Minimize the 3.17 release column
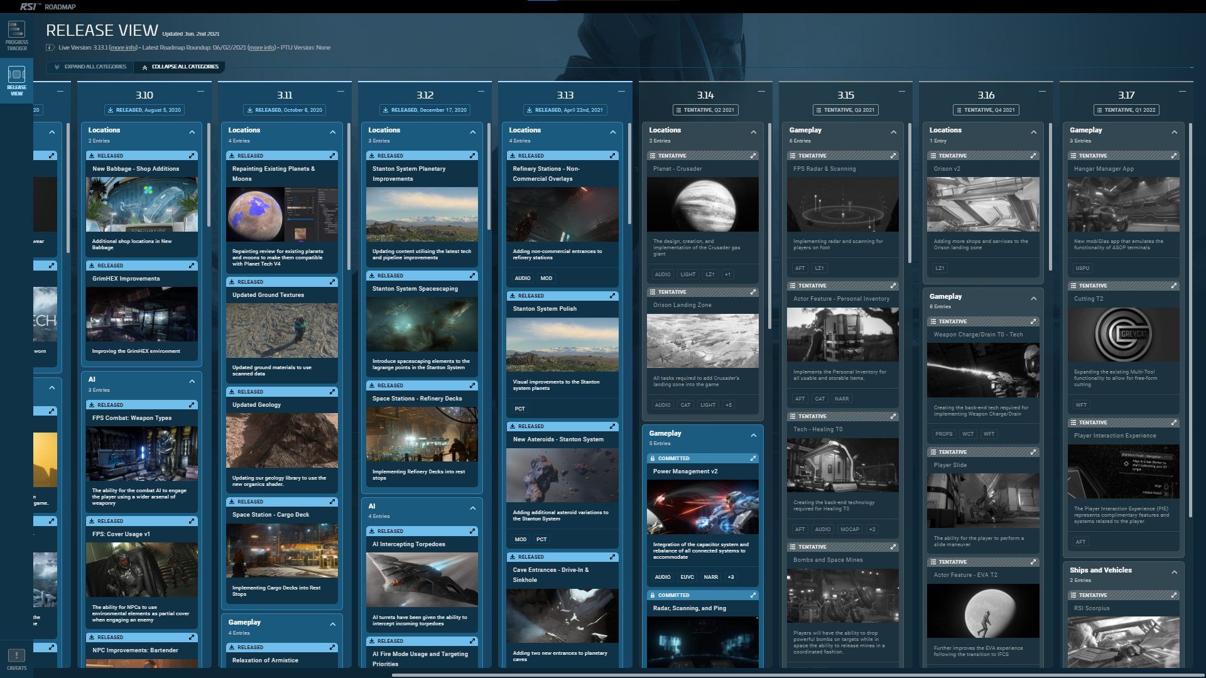This screenshot has width=1206, height=678. 1182,92
